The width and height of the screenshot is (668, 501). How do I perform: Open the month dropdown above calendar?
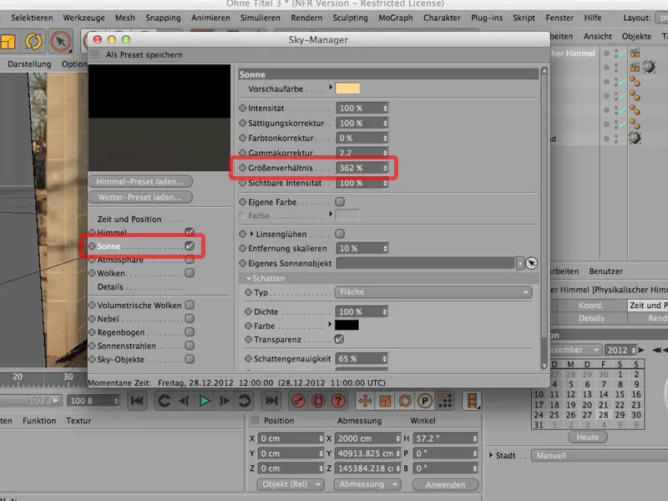click(x=576, y=350)
